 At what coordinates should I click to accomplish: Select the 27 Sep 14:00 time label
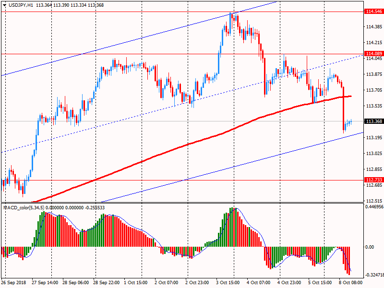45,283
